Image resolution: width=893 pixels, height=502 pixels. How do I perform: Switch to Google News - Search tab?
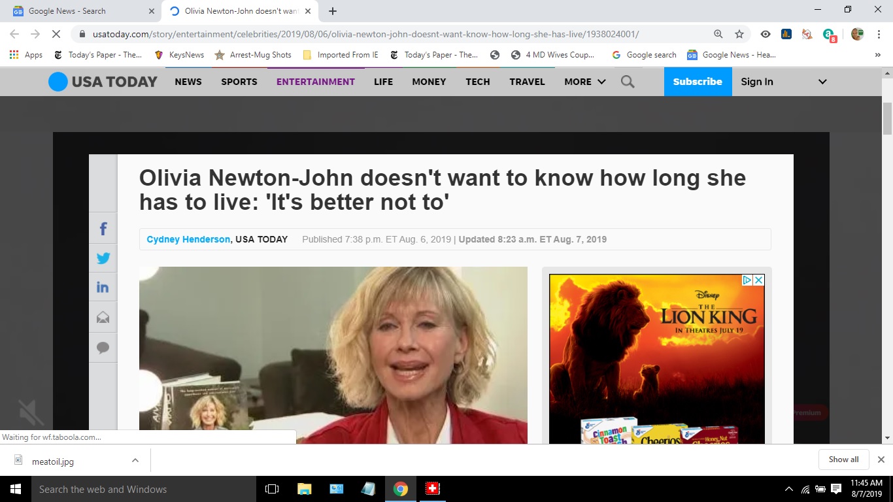(x=81, y=11)
